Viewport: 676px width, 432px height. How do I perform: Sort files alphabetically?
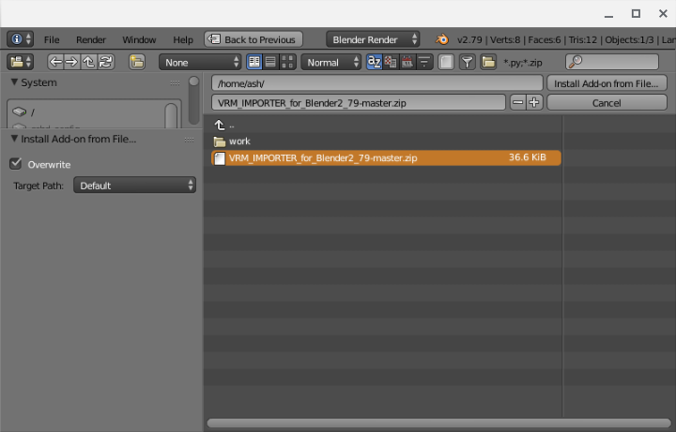[x=375, y=62]
